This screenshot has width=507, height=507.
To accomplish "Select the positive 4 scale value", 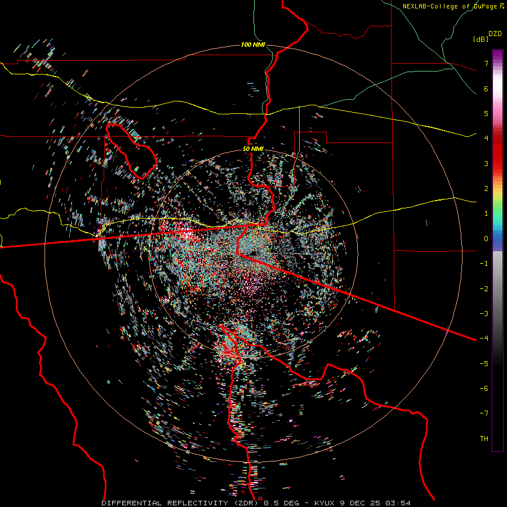I will [x=486, y=139].
